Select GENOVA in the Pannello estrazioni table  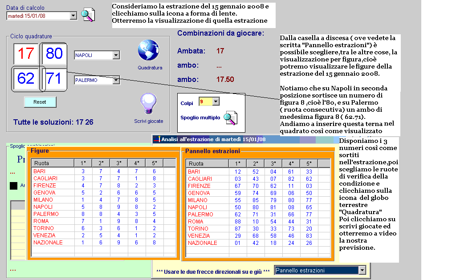(x=199, y=193)
